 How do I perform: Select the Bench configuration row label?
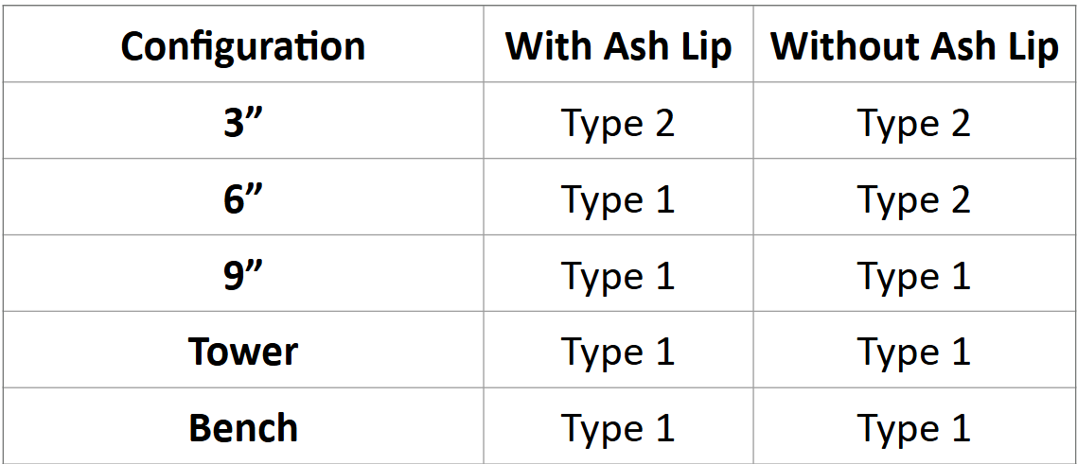pos(243,428)
